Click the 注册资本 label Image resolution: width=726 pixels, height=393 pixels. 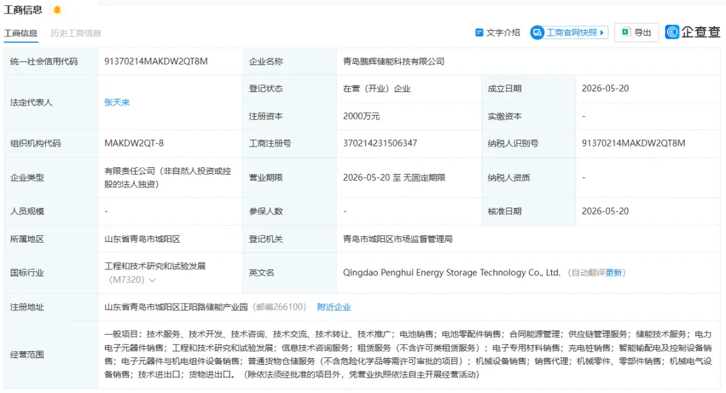266,116
